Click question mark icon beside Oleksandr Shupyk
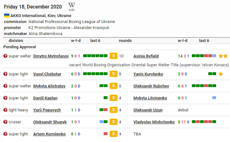Image resolution: width=230 pixels, height=142 pixels. tap(5, 122)
